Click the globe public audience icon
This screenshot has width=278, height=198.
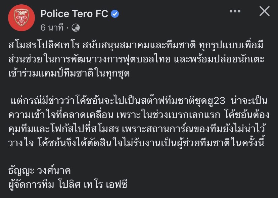click(x=76, y=28)
